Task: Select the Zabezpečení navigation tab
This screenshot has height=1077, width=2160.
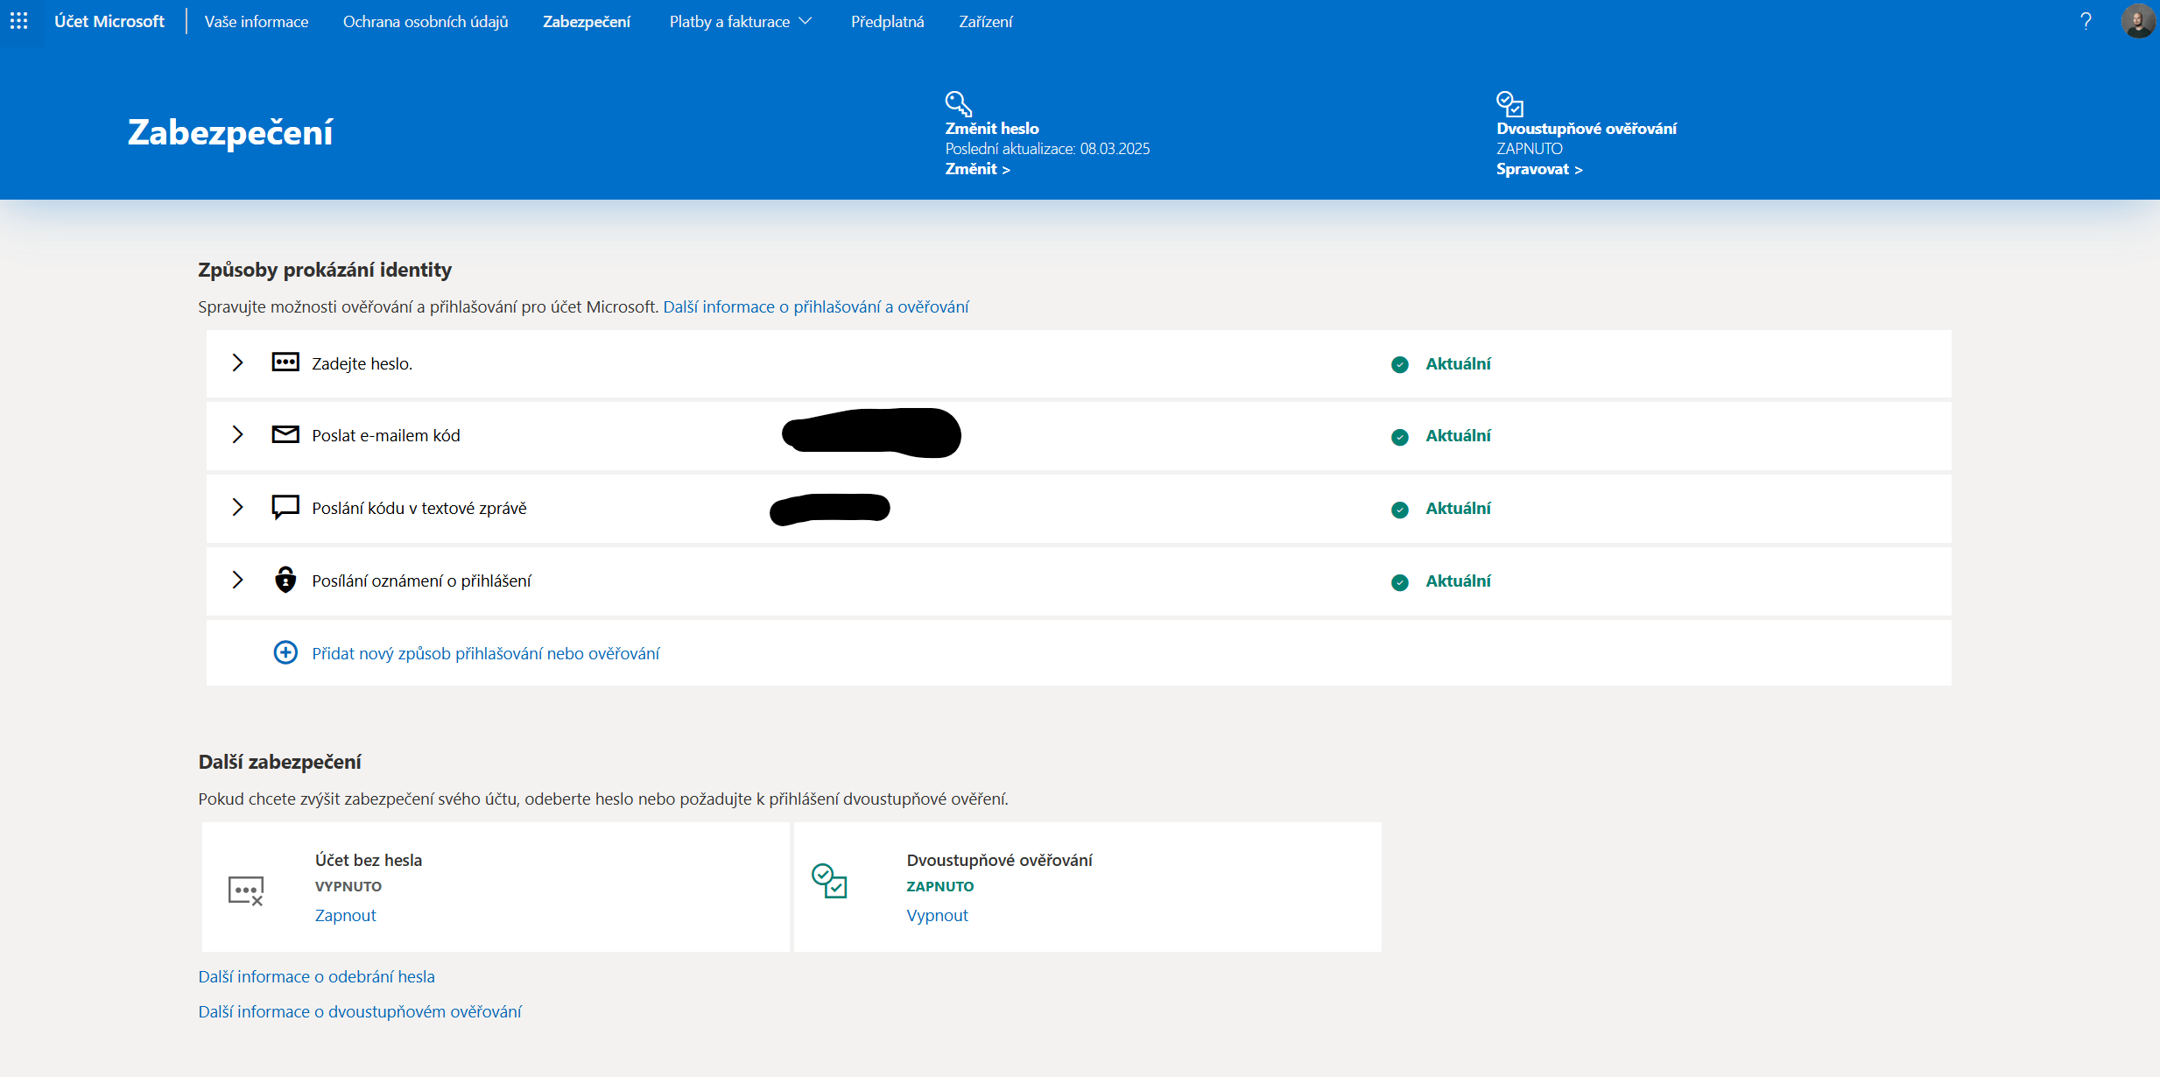Action: [587, 21]
